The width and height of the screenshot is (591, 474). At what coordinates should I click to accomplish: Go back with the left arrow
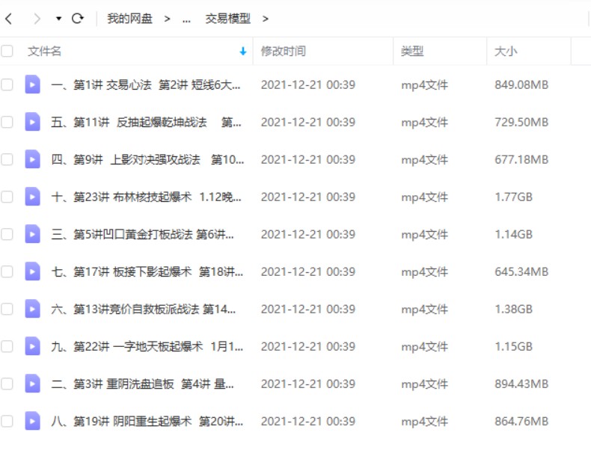tap(9, 19)
